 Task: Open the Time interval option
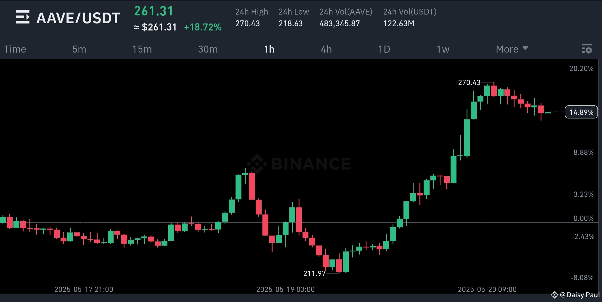click(x=15, y=49)
